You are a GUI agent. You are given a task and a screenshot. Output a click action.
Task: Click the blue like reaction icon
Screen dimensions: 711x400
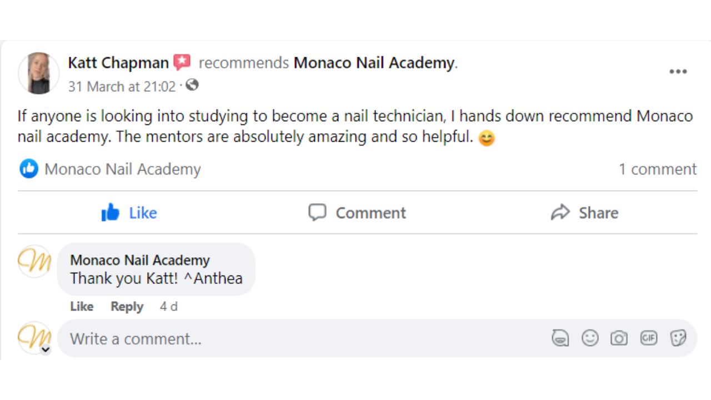coord(29,169)
